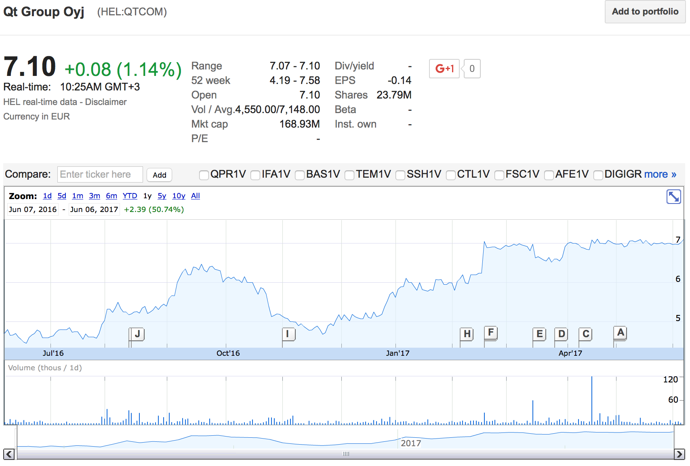
Task: Click the right range slider handle of overview
Action: 674,437
